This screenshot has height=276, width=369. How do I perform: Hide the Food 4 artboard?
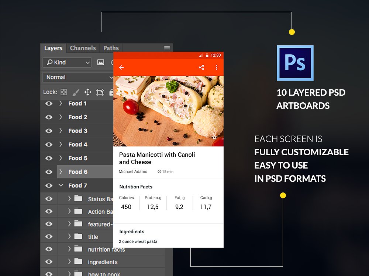(x=49, y=144)
